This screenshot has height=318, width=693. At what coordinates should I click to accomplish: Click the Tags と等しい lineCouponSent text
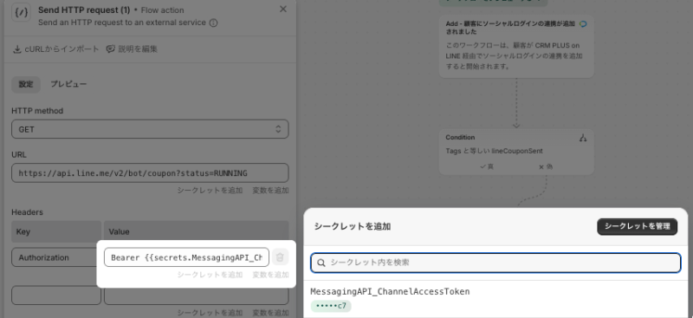pyautogui.click(x=494, y=151)
